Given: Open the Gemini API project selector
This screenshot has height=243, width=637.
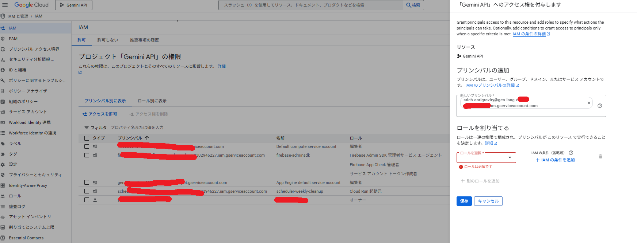Looking at the screenshot, I should 74,5.
